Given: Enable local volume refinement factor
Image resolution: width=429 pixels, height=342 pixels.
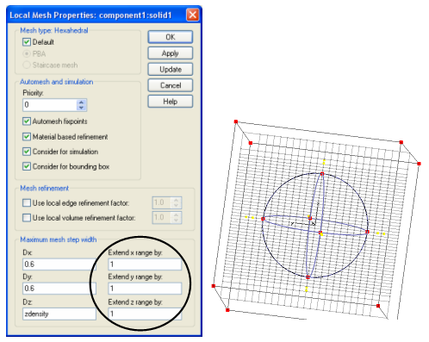Looking at the screenshot, I should pos(27,218).
